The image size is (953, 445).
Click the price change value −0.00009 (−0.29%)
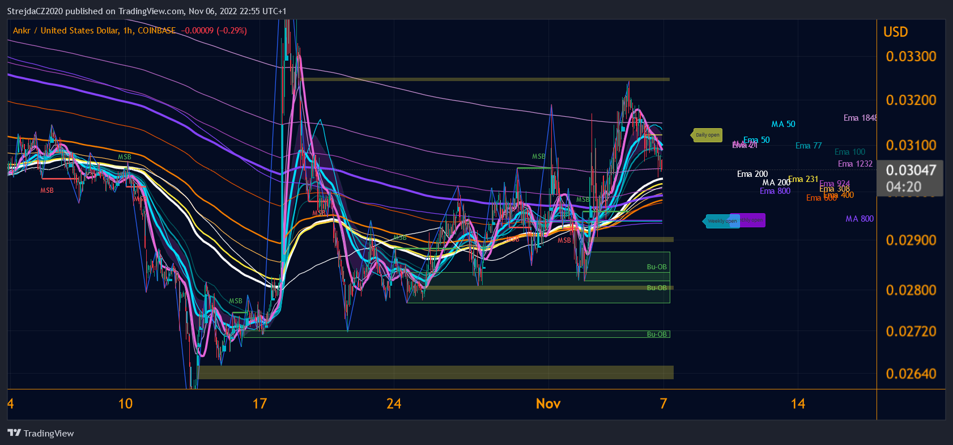coord(214,31)
